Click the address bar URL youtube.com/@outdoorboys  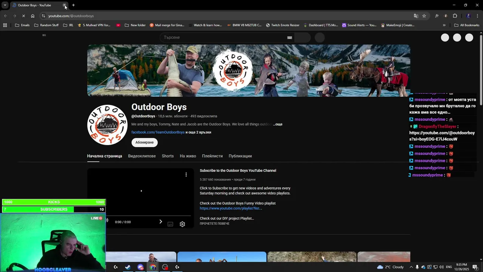(x=71, y=16)
